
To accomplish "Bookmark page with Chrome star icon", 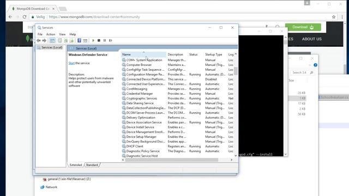I will point(334,17).
